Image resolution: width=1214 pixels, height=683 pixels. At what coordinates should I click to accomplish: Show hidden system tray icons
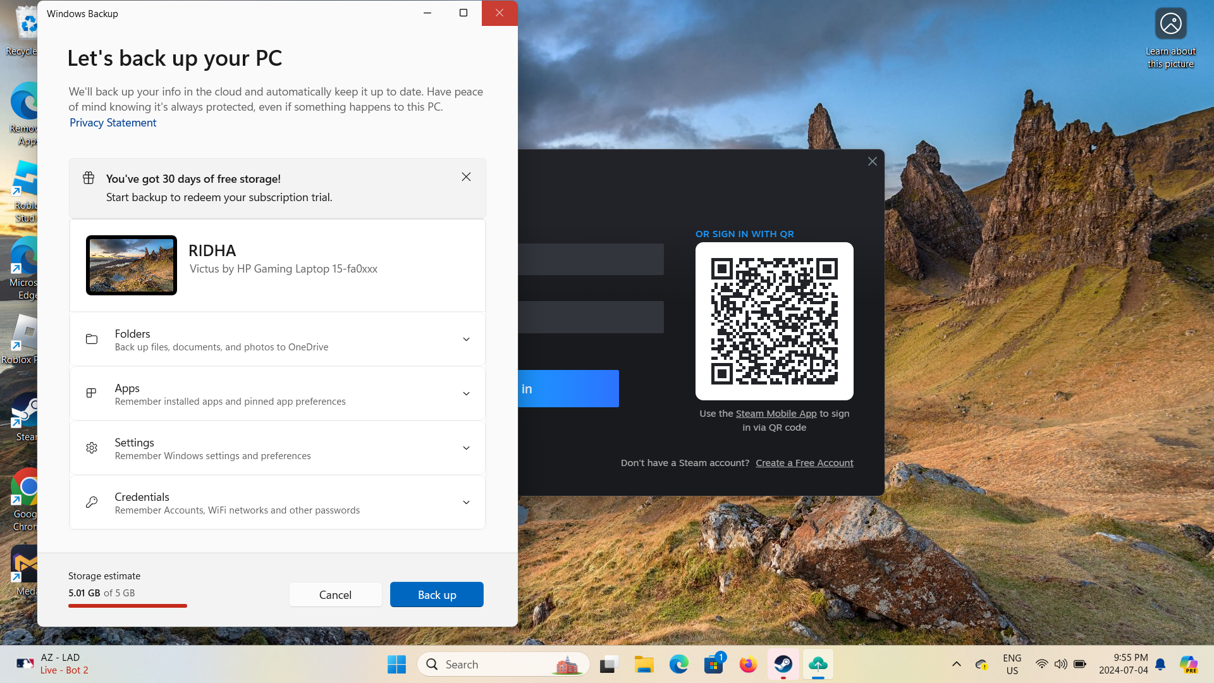pos(957,665)
